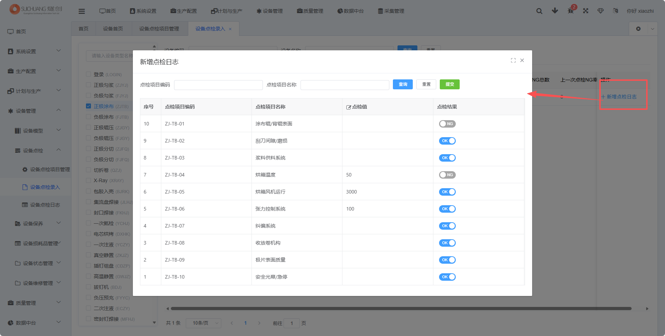Toggle result switch for 烘箱风机运行
Viewport: 665px width, 336px height.
(x=447, y=192)
